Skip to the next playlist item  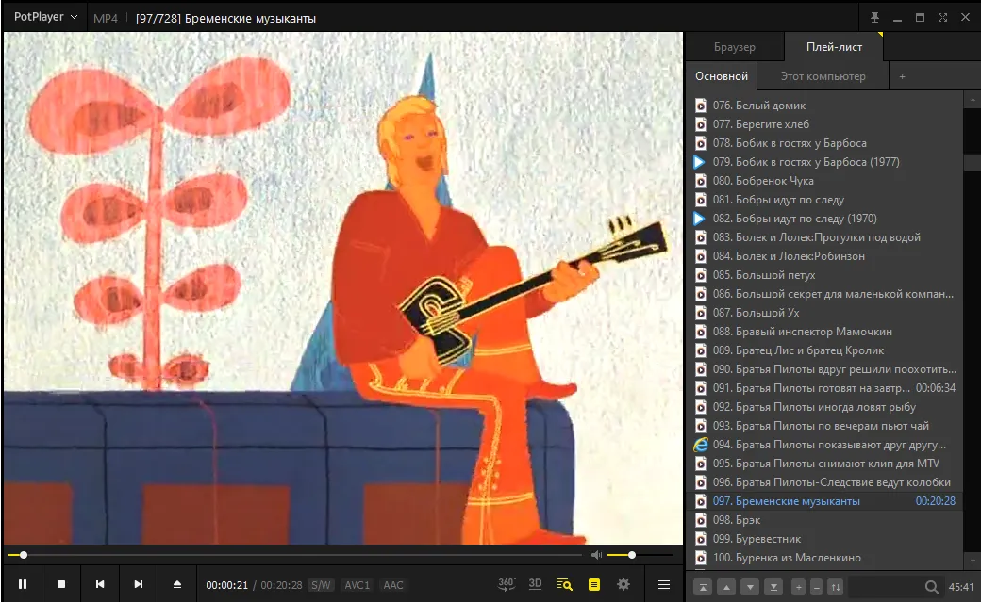click(x=139, y=584)
